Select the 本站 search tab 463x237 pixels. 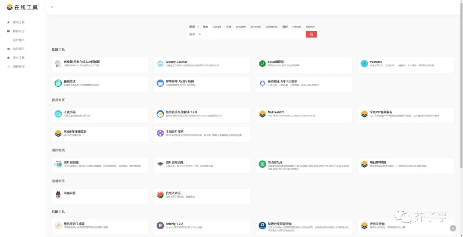(x=228, y=27)
